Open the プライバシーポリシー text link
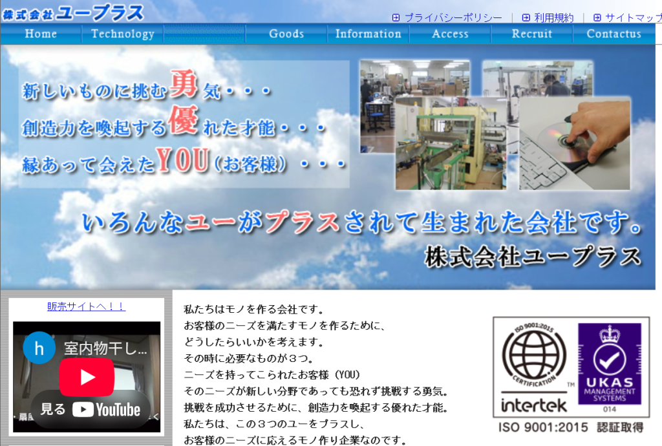662x446 pixels. [x=453, y=18]
